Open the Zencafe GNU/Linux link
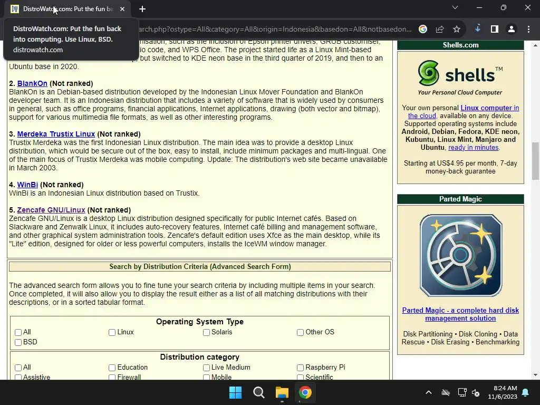540x405 pixels. [51, 210]
